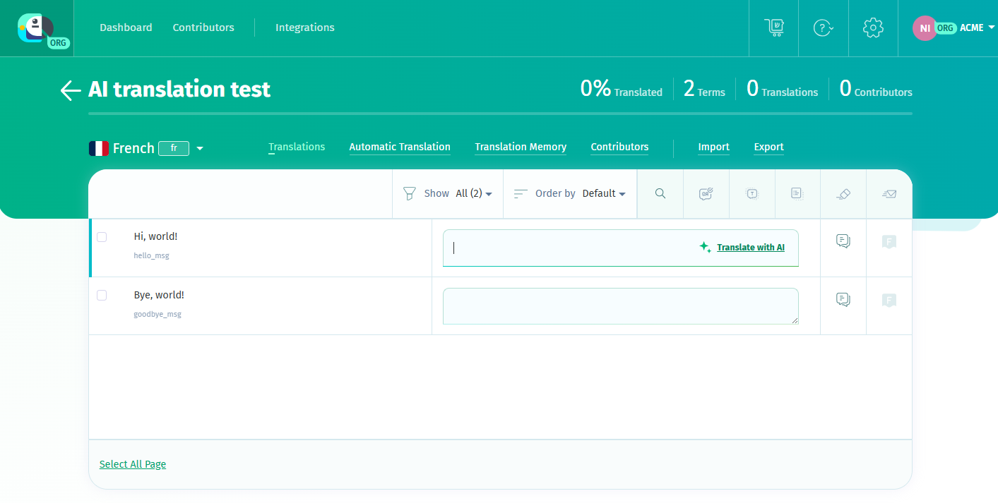Viewport: 998px width, 503px height.
Task: Open the search translations tool
Action: tap(660, 193)
